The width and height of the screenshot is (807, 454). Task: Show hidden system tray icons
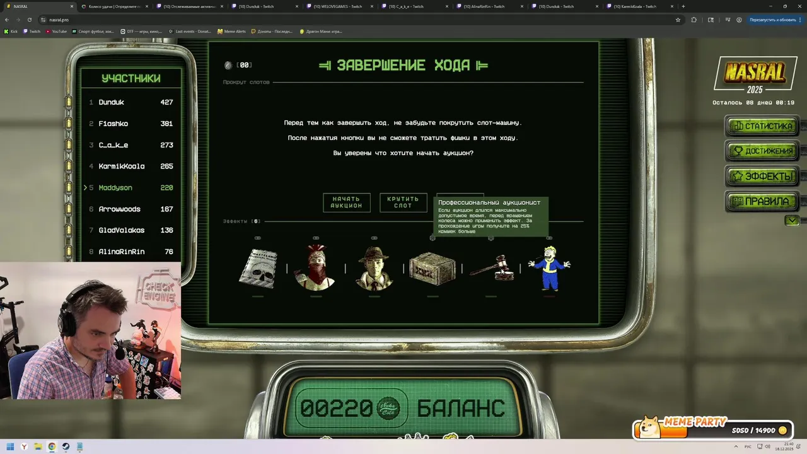coord(735,447)
